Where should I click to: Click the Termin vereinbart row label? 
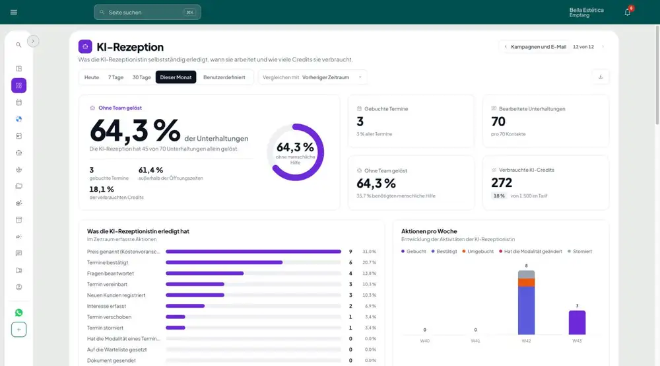click(x=107, y=284)
